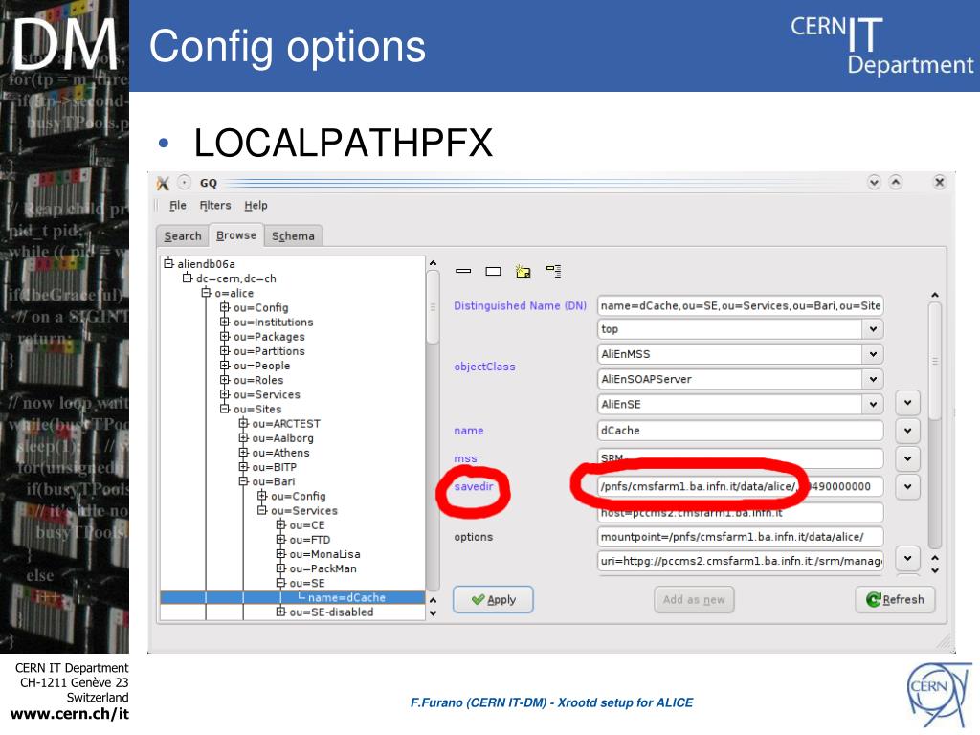
Task: Click the savedir attribute label
Action: pos(473,486)
